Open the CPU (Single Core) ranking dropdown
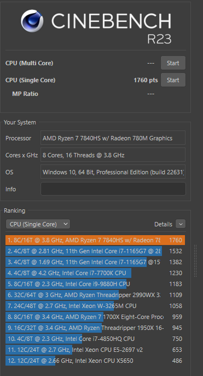The width and height of the screenshot is (203, 376). [x=38, y=224]
